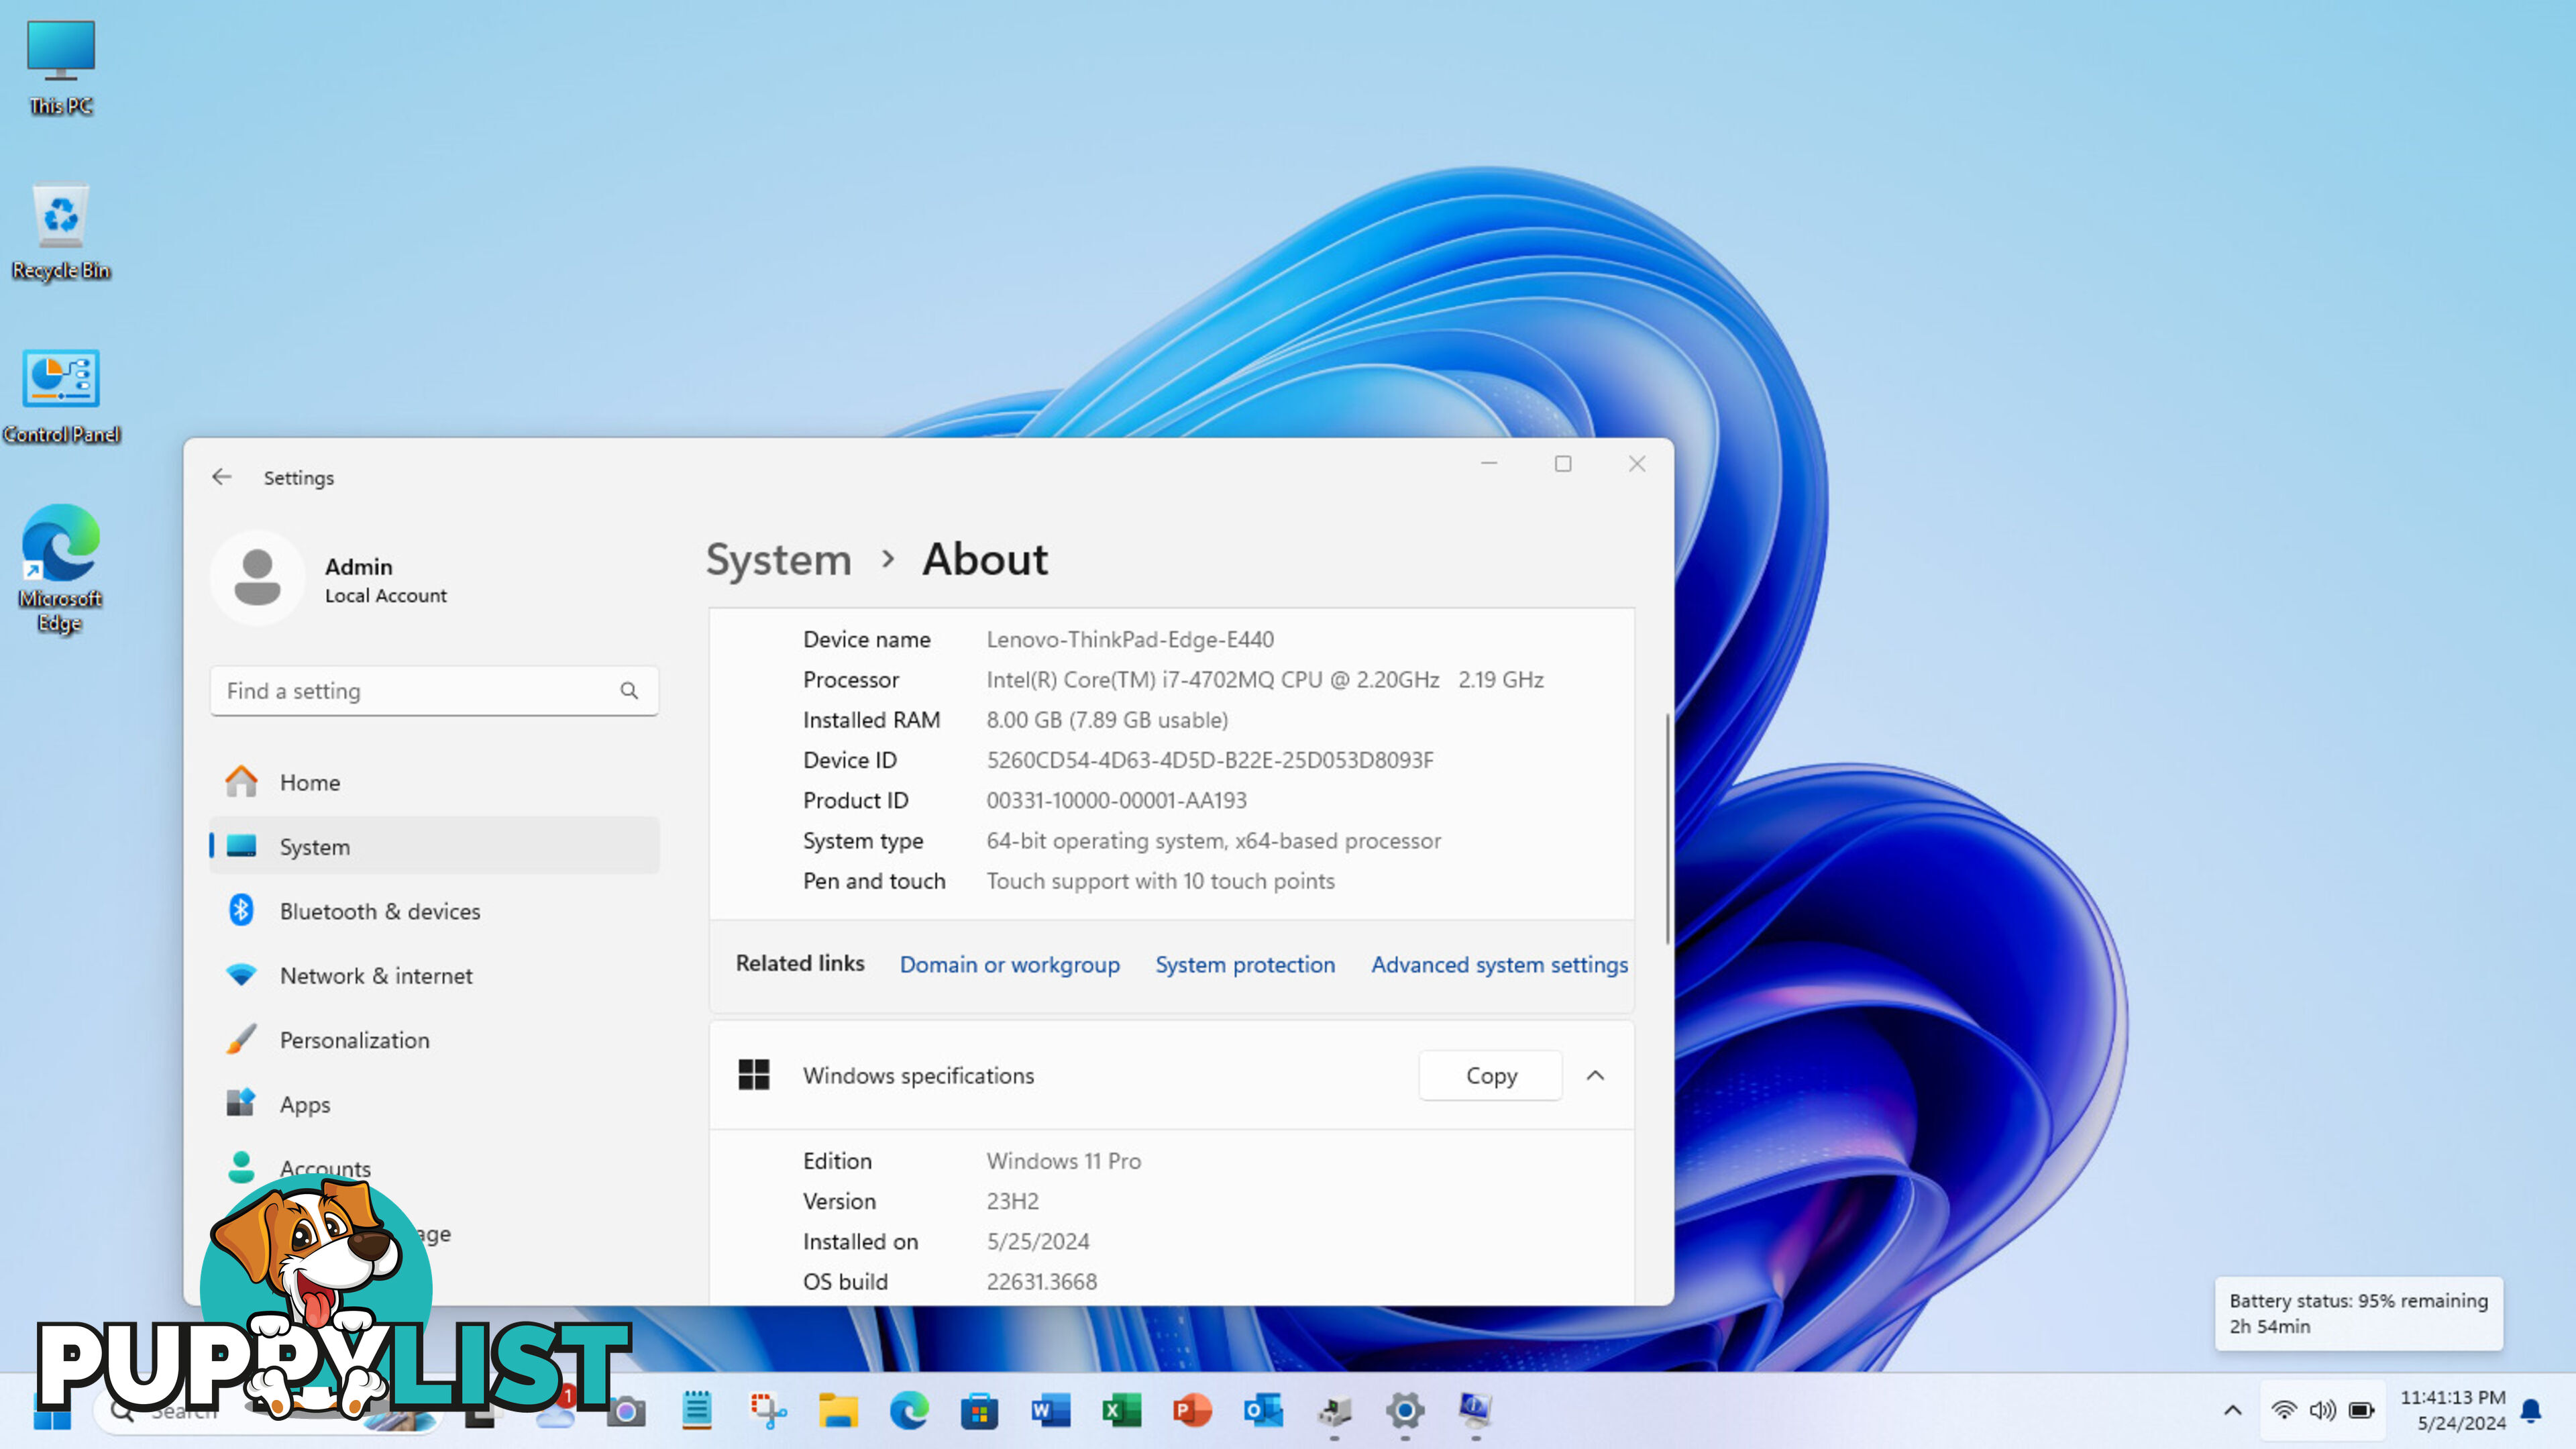Open Apps settings

pos(434,1104)
